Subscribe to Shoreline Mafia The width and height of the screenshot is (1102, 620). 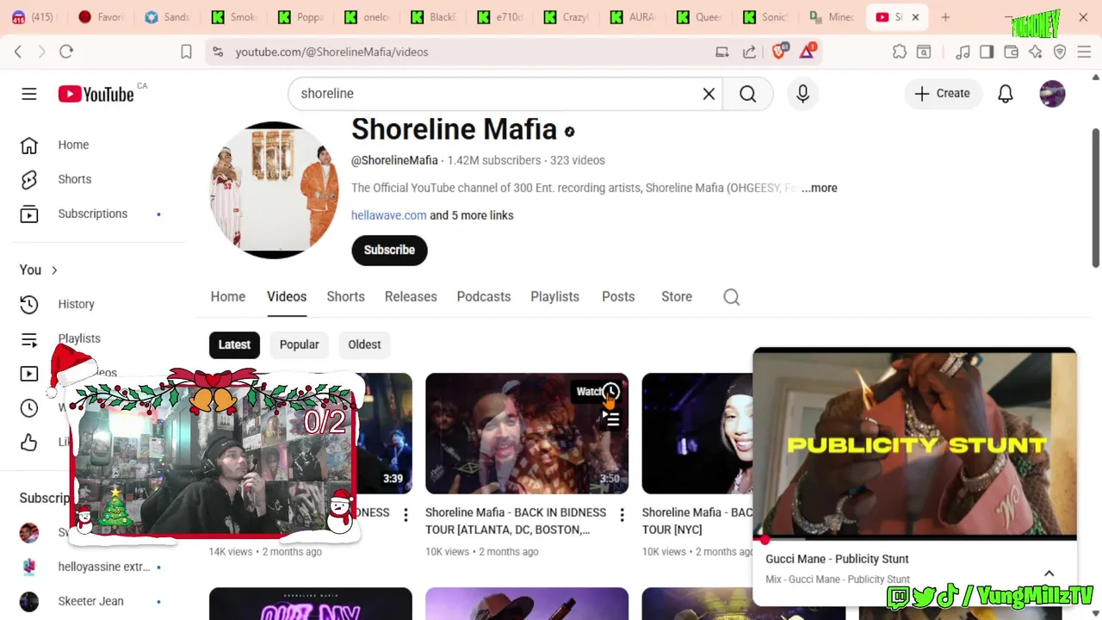(x=389, y=250)
